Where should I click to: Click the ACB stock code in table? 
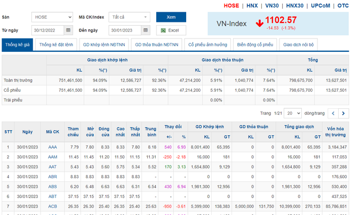(x=52, y=205)
